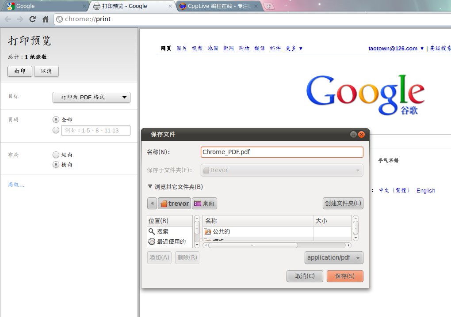The height and width of the screenshot is (317, 451).
Task: Click 创建文件夹(L) button
Action: pyautogui.click(x=343, y=203)
